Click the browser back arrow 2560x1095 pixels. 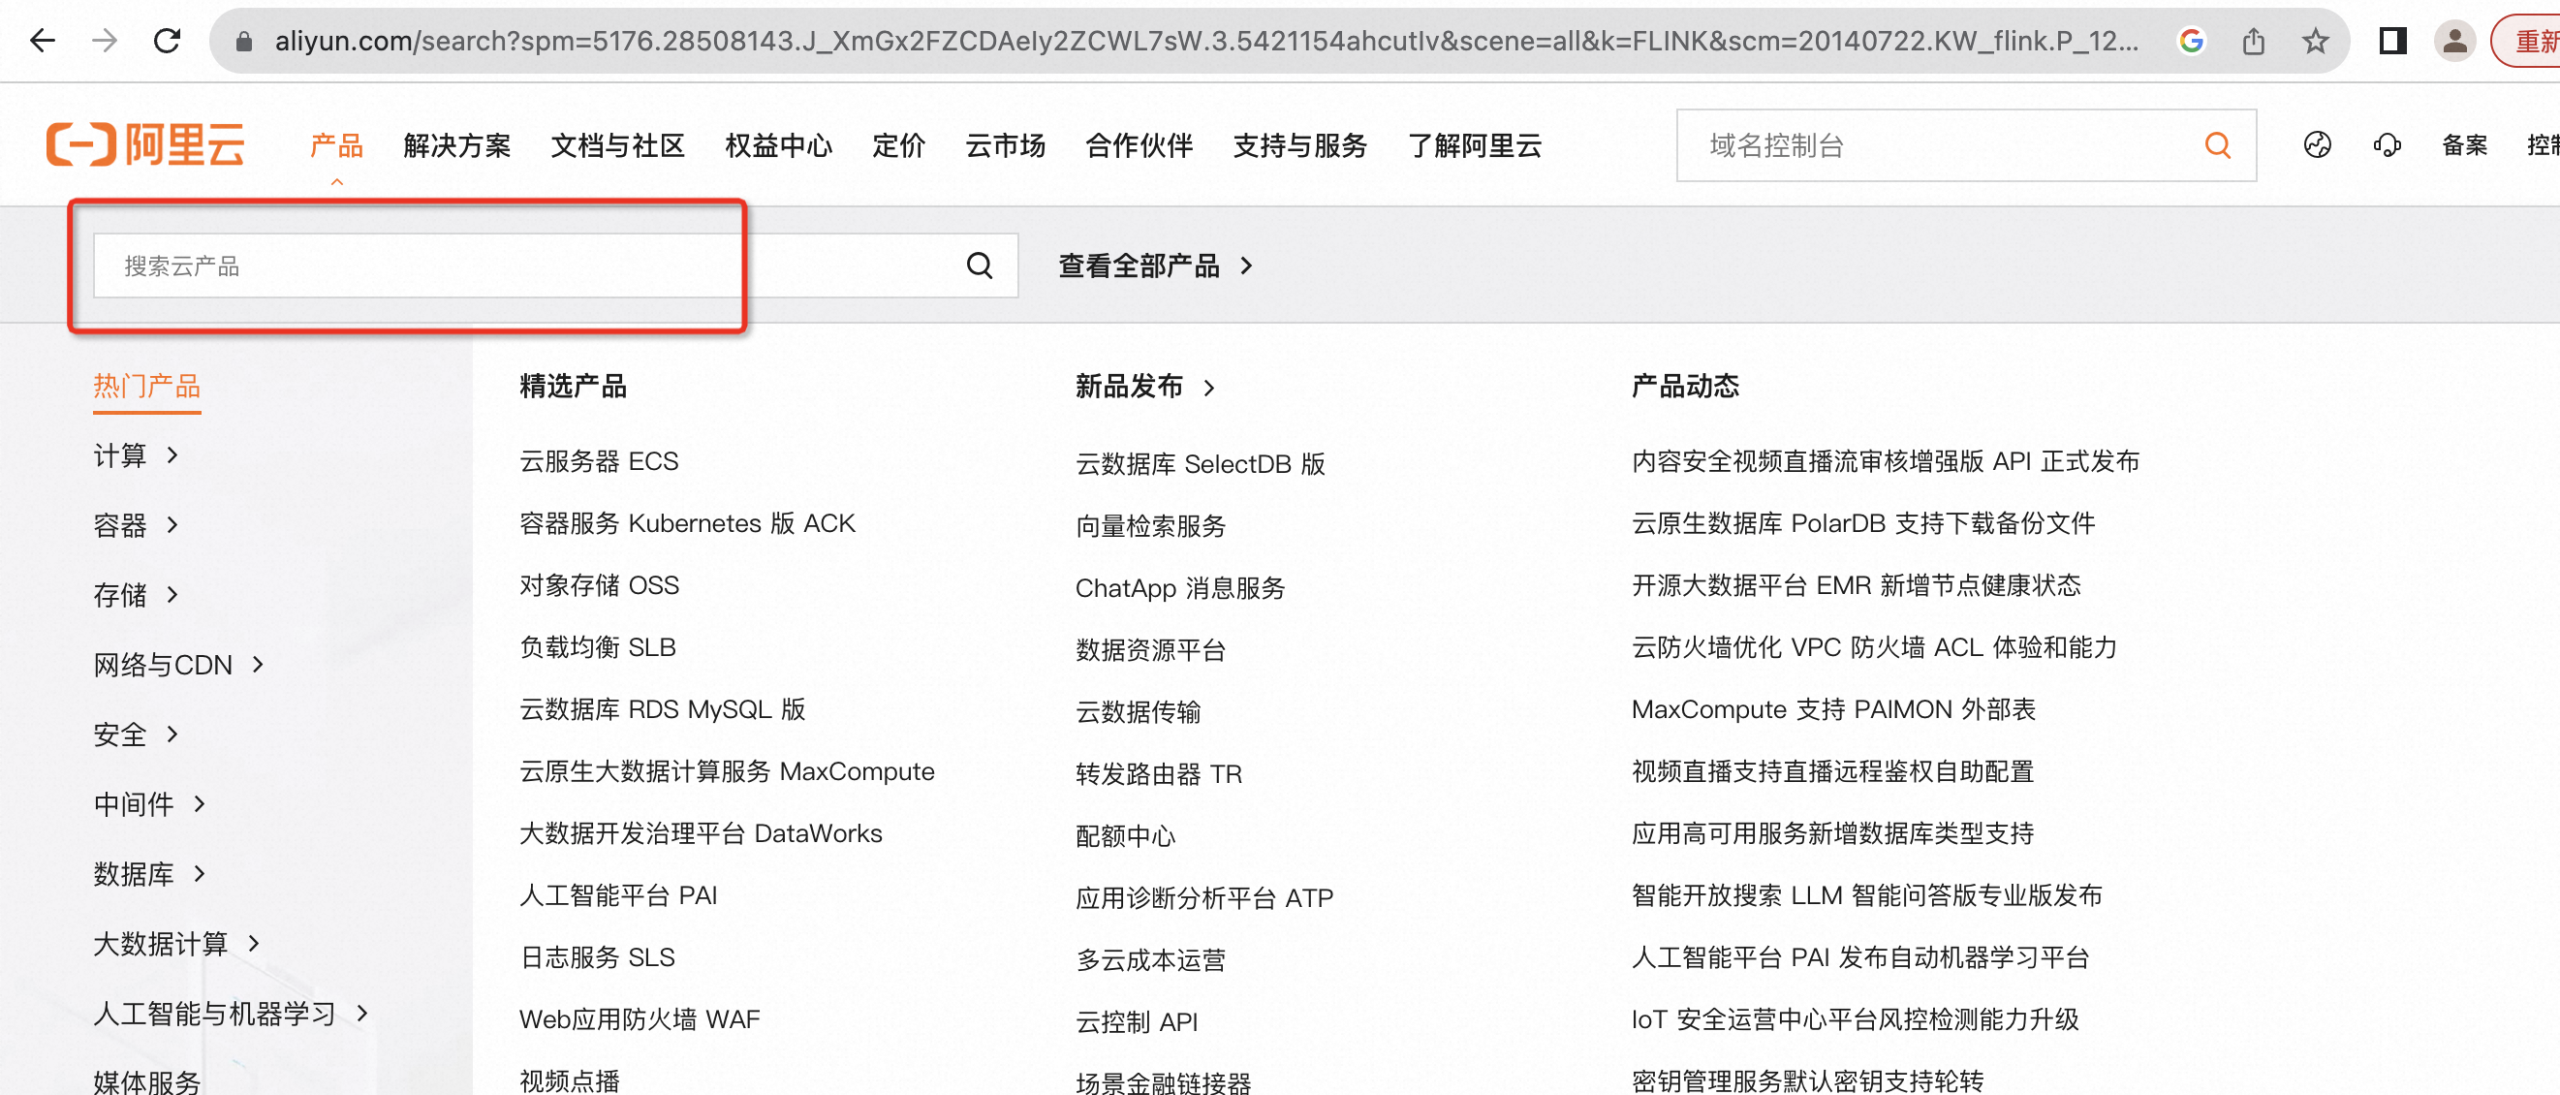pyautogui.click(x=43, y=41)
